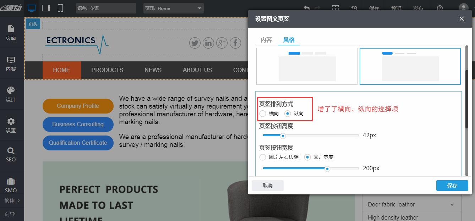Open 设置 from the left sidebar

pyautogui.click(x=11, y=125)
